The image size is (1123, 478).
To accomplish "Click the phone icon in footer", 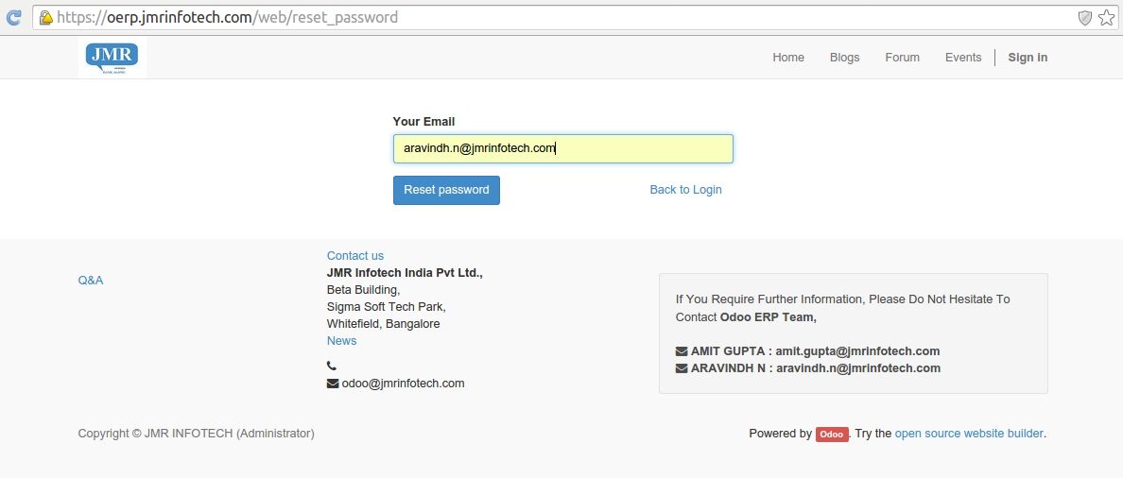I will point(332,366).
